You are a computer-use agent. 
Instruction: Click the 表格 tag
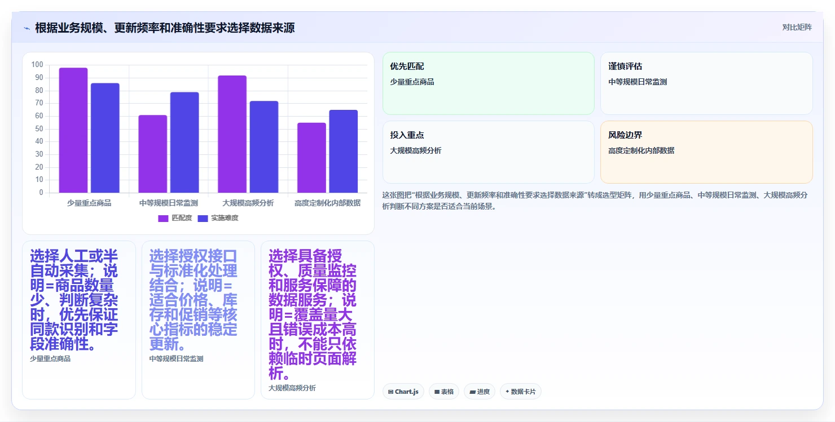click(x=444, y=392)
